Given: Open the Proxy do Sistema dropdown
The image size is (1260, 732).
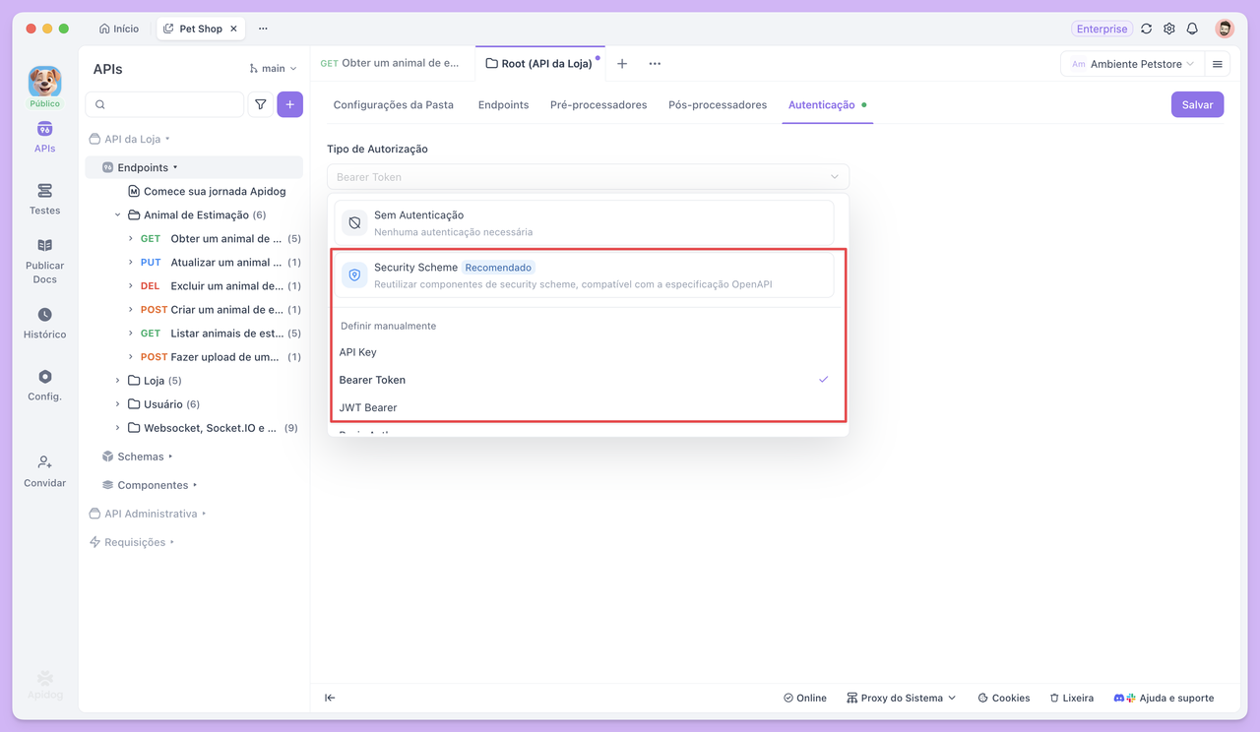Looking at the screenshot, I should (x=901, y=698).
